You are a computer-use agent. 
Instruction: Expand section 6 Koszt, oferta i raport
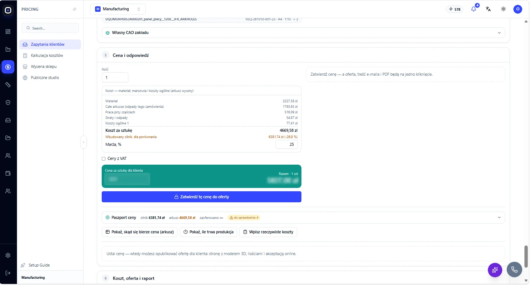click(x=303, y=278)
